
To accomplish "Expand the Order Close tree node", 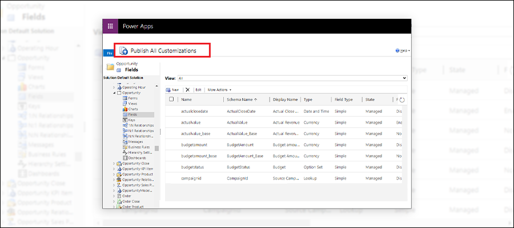I will pyautogui.click(x=114, y=202).
